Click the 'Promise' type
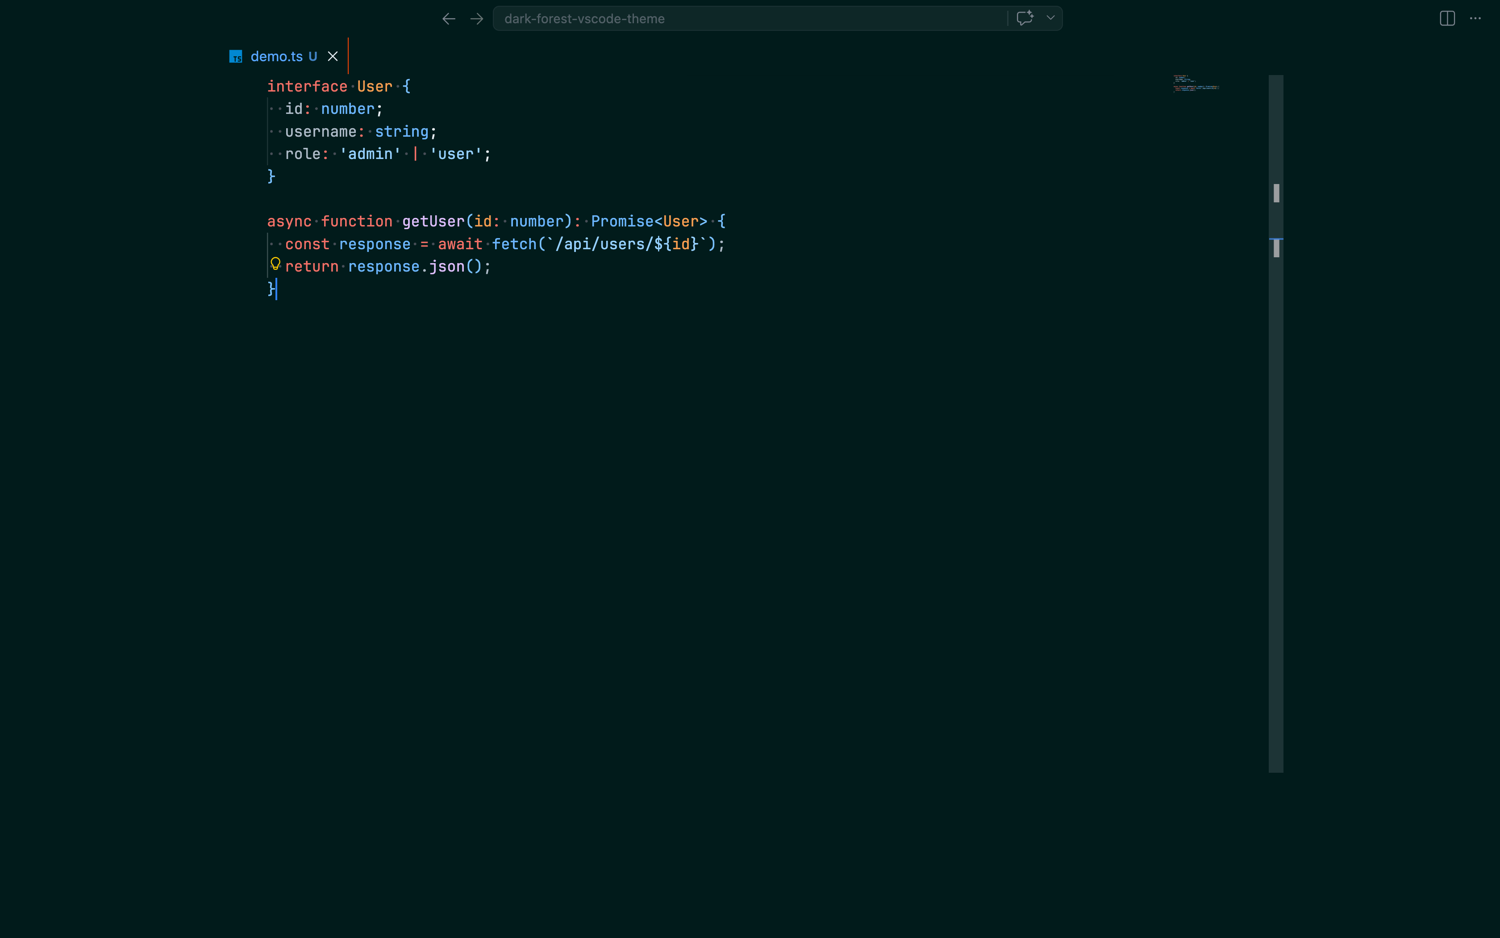1500x938 pixels. coord(622,222)
